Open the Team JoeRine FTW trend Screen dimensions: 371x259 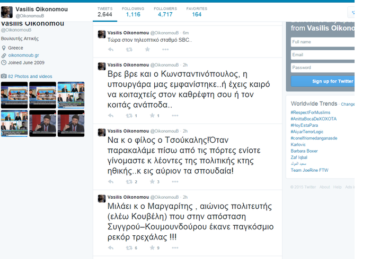pyautogui.click(x=310, y=170)
